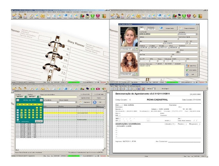Screen dimensions: 219x166
Task: Select the middle status radio button in the client form
Action: click(164, 64)
